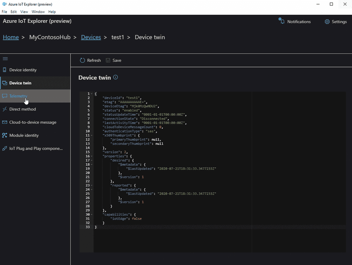Click the Module identity sidebar icon
352x265 pixels.
tap(5, 135)
